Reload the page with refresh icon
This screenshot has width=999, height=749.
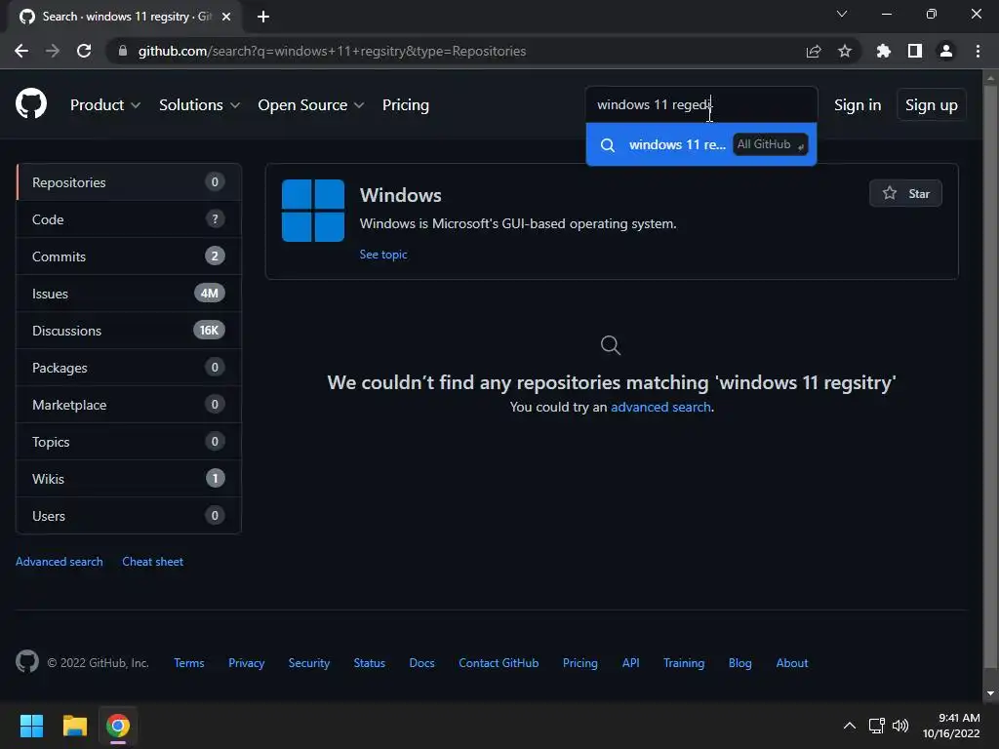[84, 51]
